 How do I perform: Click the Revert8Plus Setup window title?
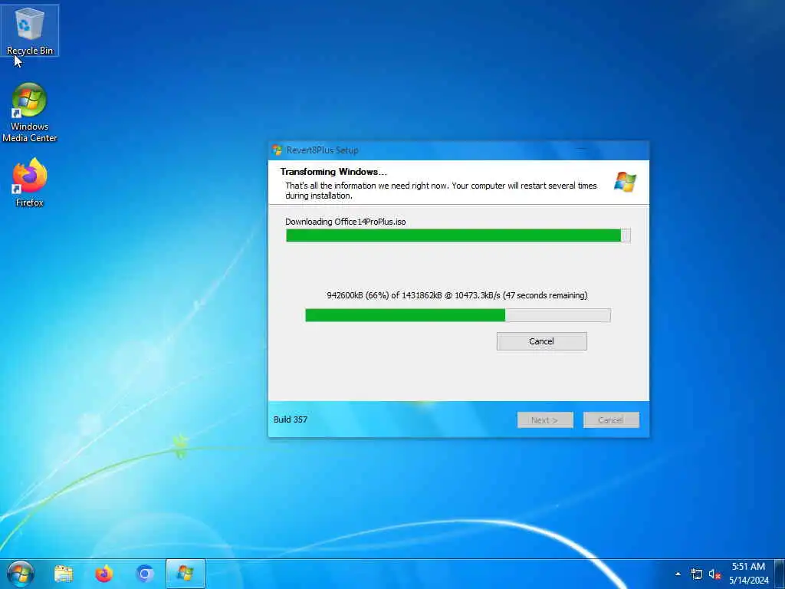coord(323,150)
